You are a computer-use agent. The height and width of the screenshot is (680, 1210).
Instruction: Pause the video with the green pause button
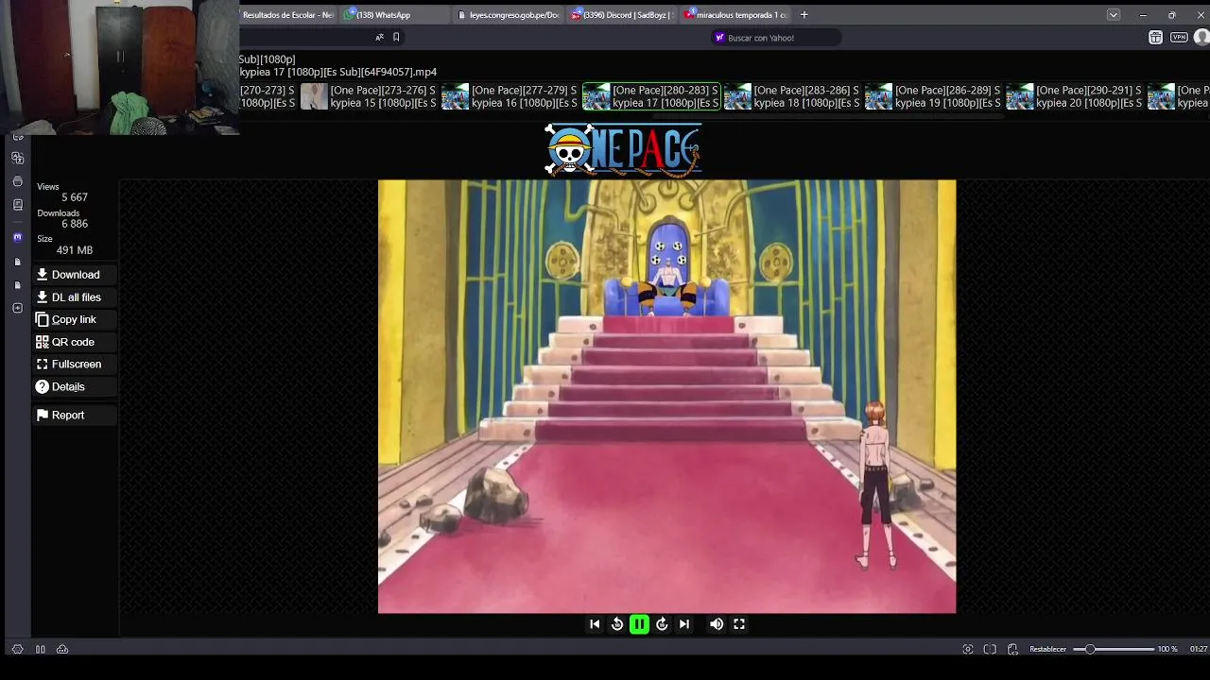click(x=639, y=624)
